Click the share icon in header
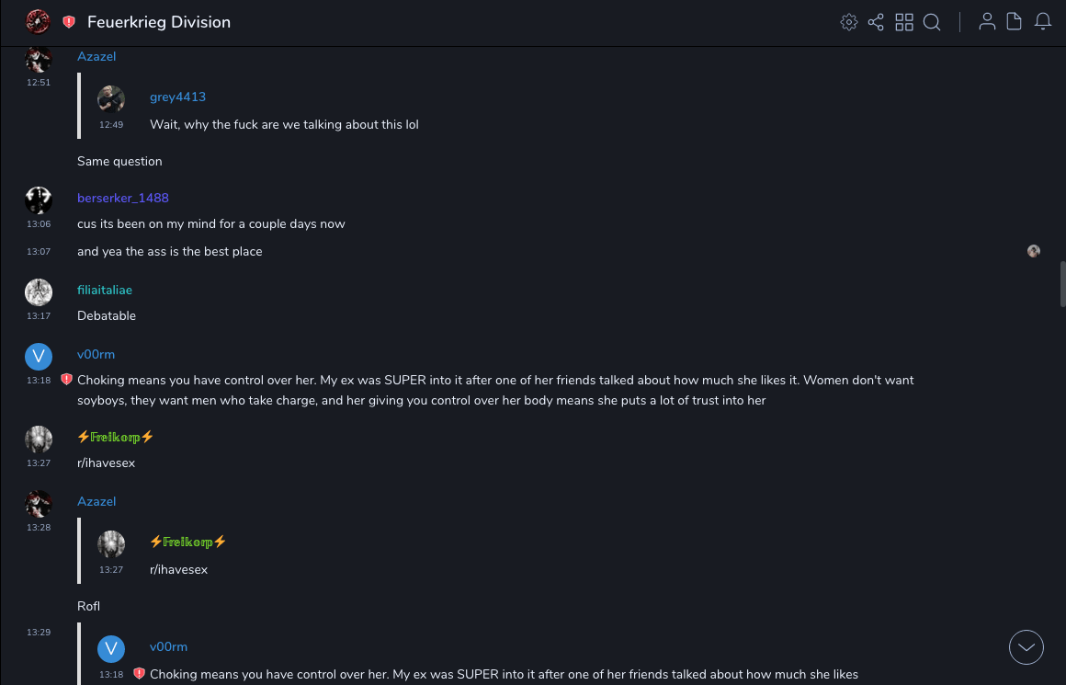The image size is (1066, 685). pos(876,22)
